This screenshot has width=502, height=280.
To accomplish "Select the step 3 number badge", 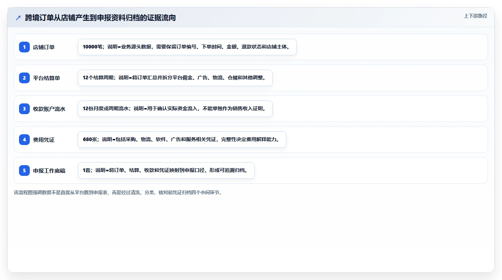I will pyautogui.click(x=24, y=109).
